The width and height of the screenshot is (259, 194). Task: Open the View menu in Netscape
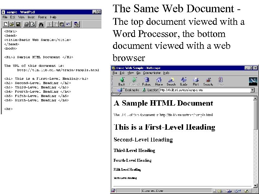point(131,73)
